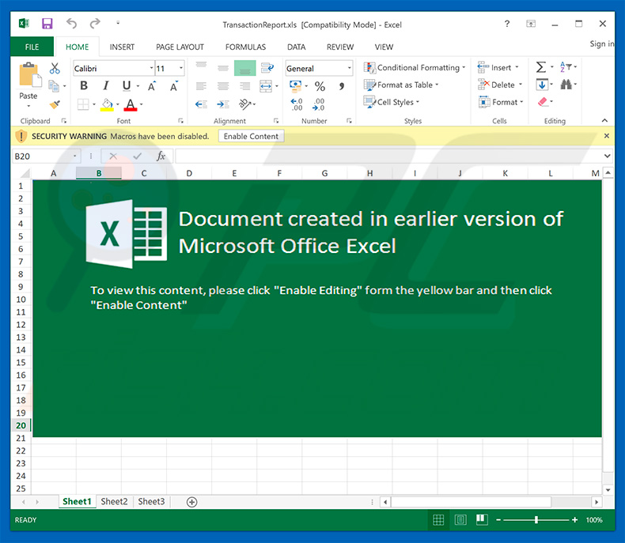625x543 pixels.
Task: Dismiss the security warning bar
Action: [x=607, y=136]
